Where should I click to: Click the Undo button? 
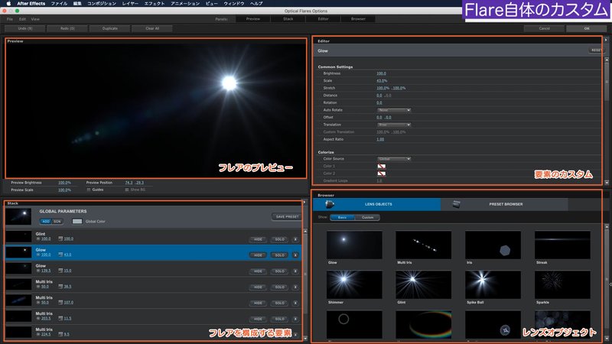(x=25, y=28)
